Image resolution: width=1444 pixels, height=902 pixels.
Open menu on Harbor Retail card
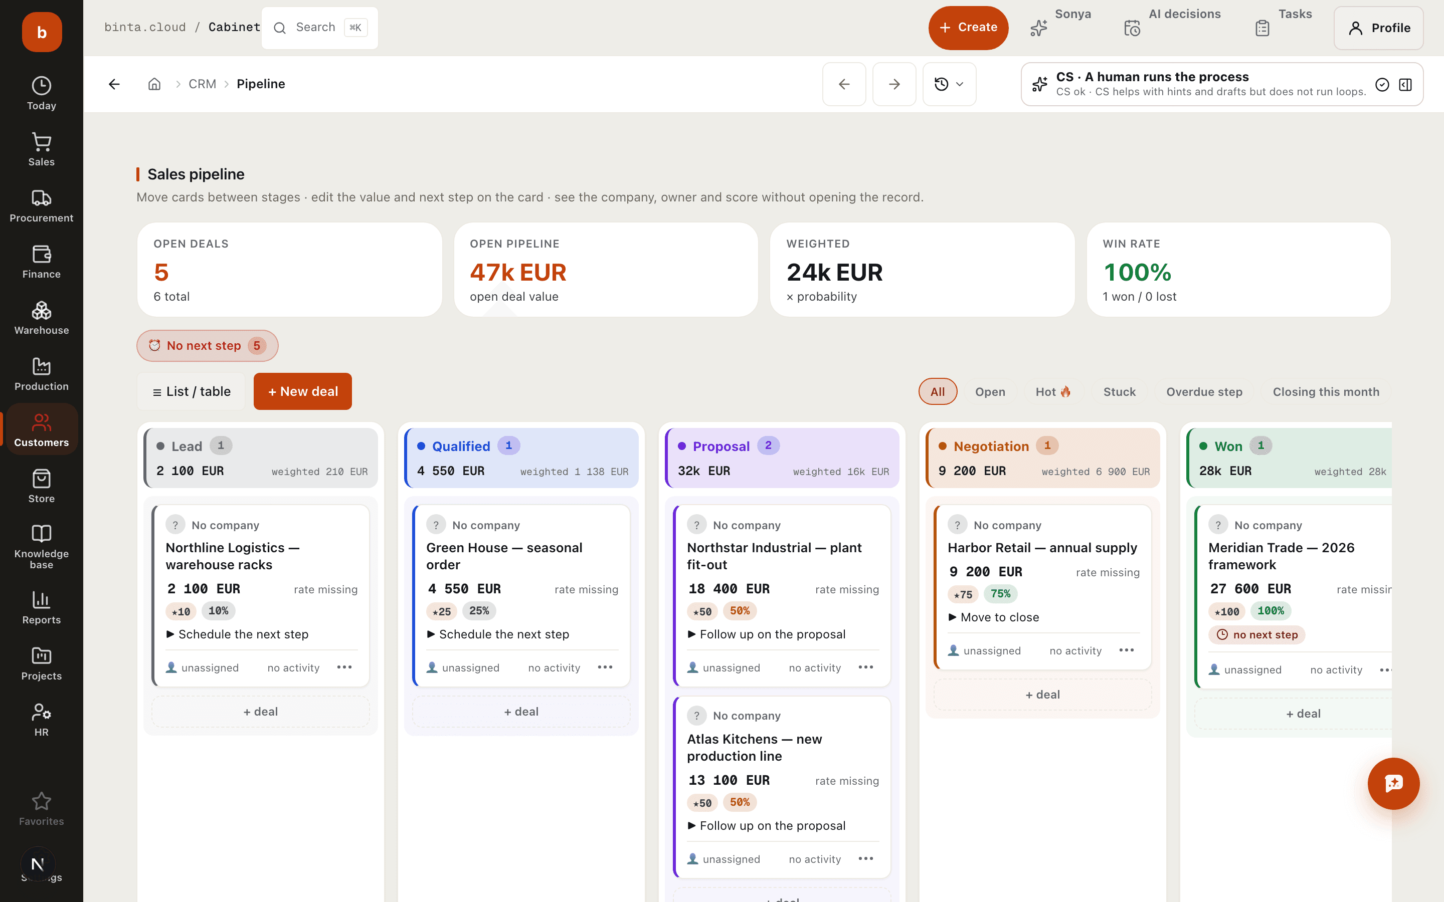1127,649
